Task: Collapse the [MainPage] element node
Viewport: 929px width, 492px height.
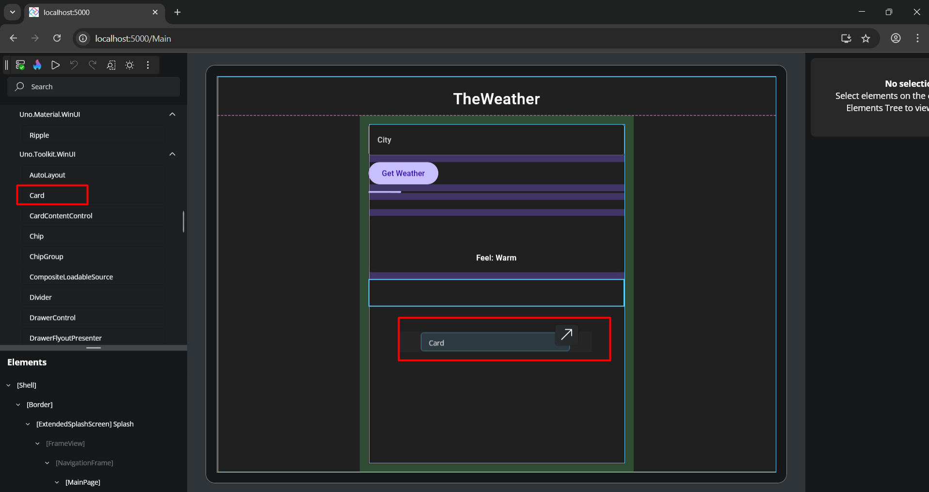Action: coord(57,482)
